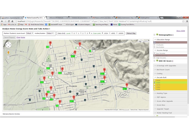Bookmark this page with the star icon
Image resolution: width=189 pixels, height=134 pixels.
(183, 21)
